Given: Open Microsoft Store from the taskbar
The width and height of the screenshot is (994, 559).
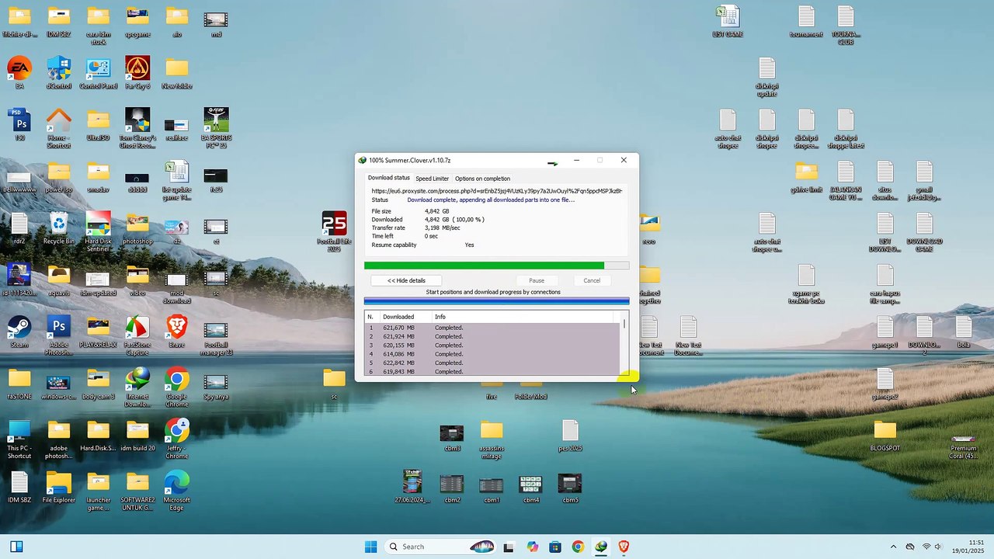Looking at the screenshot, I should pos(554,547).
